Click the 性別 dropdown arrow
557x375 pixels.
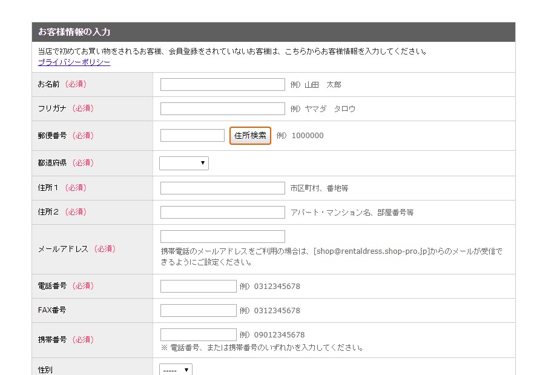pyautogui.click(x=186, y=370)
